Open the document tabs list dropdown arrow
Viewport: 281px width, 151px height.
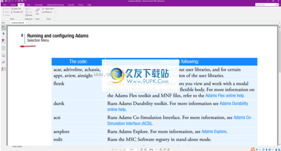280,23
